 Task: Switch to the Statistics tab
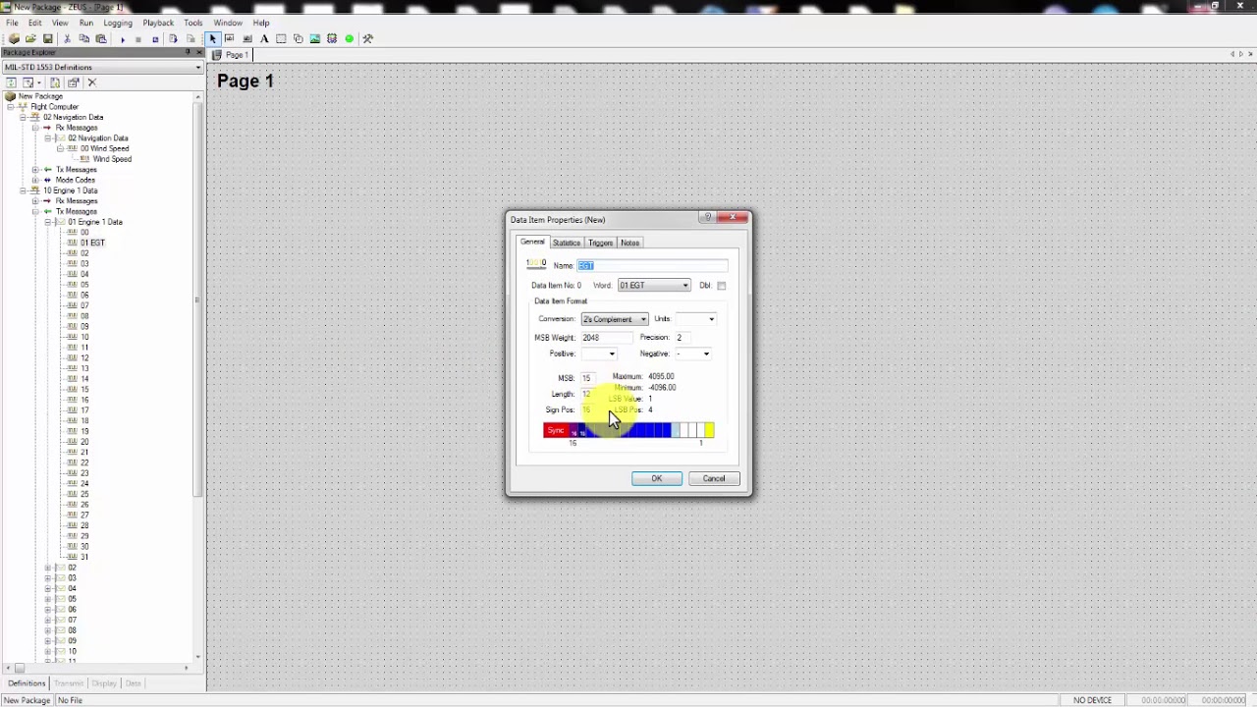[x=566, y=243]
